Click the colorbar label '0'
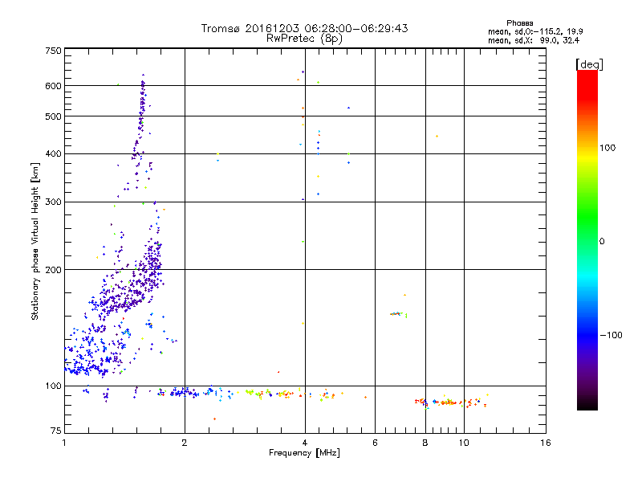 point(602,242)
